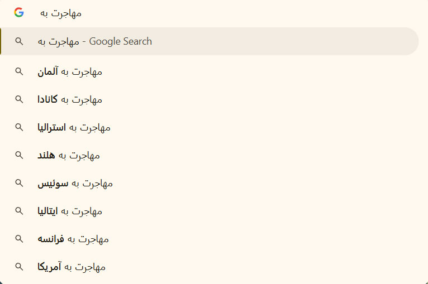
Task: Click the magnifier icon beside مهاجرت به آمریکا
Action: [19, 267]
